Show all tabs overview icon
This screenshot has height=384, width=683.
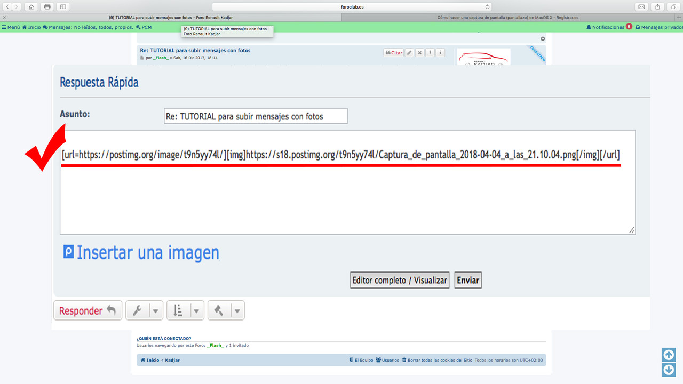click(x=673, y=6)
